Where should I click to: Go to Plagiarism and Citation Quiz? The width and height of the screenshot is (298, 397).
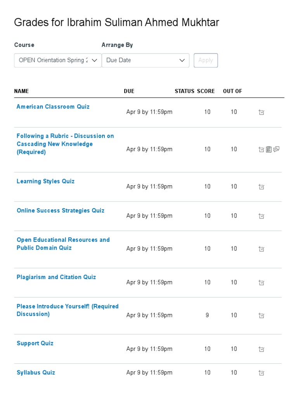point(56,277)
